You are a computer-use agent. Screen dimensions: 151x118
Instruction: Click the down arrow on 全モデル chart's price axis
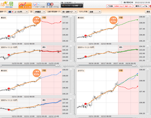[148, 114]
